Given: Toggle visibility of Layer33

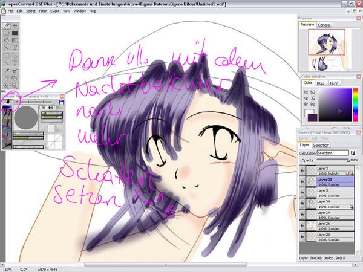Looking at the screenshot, I should point(302,180).
